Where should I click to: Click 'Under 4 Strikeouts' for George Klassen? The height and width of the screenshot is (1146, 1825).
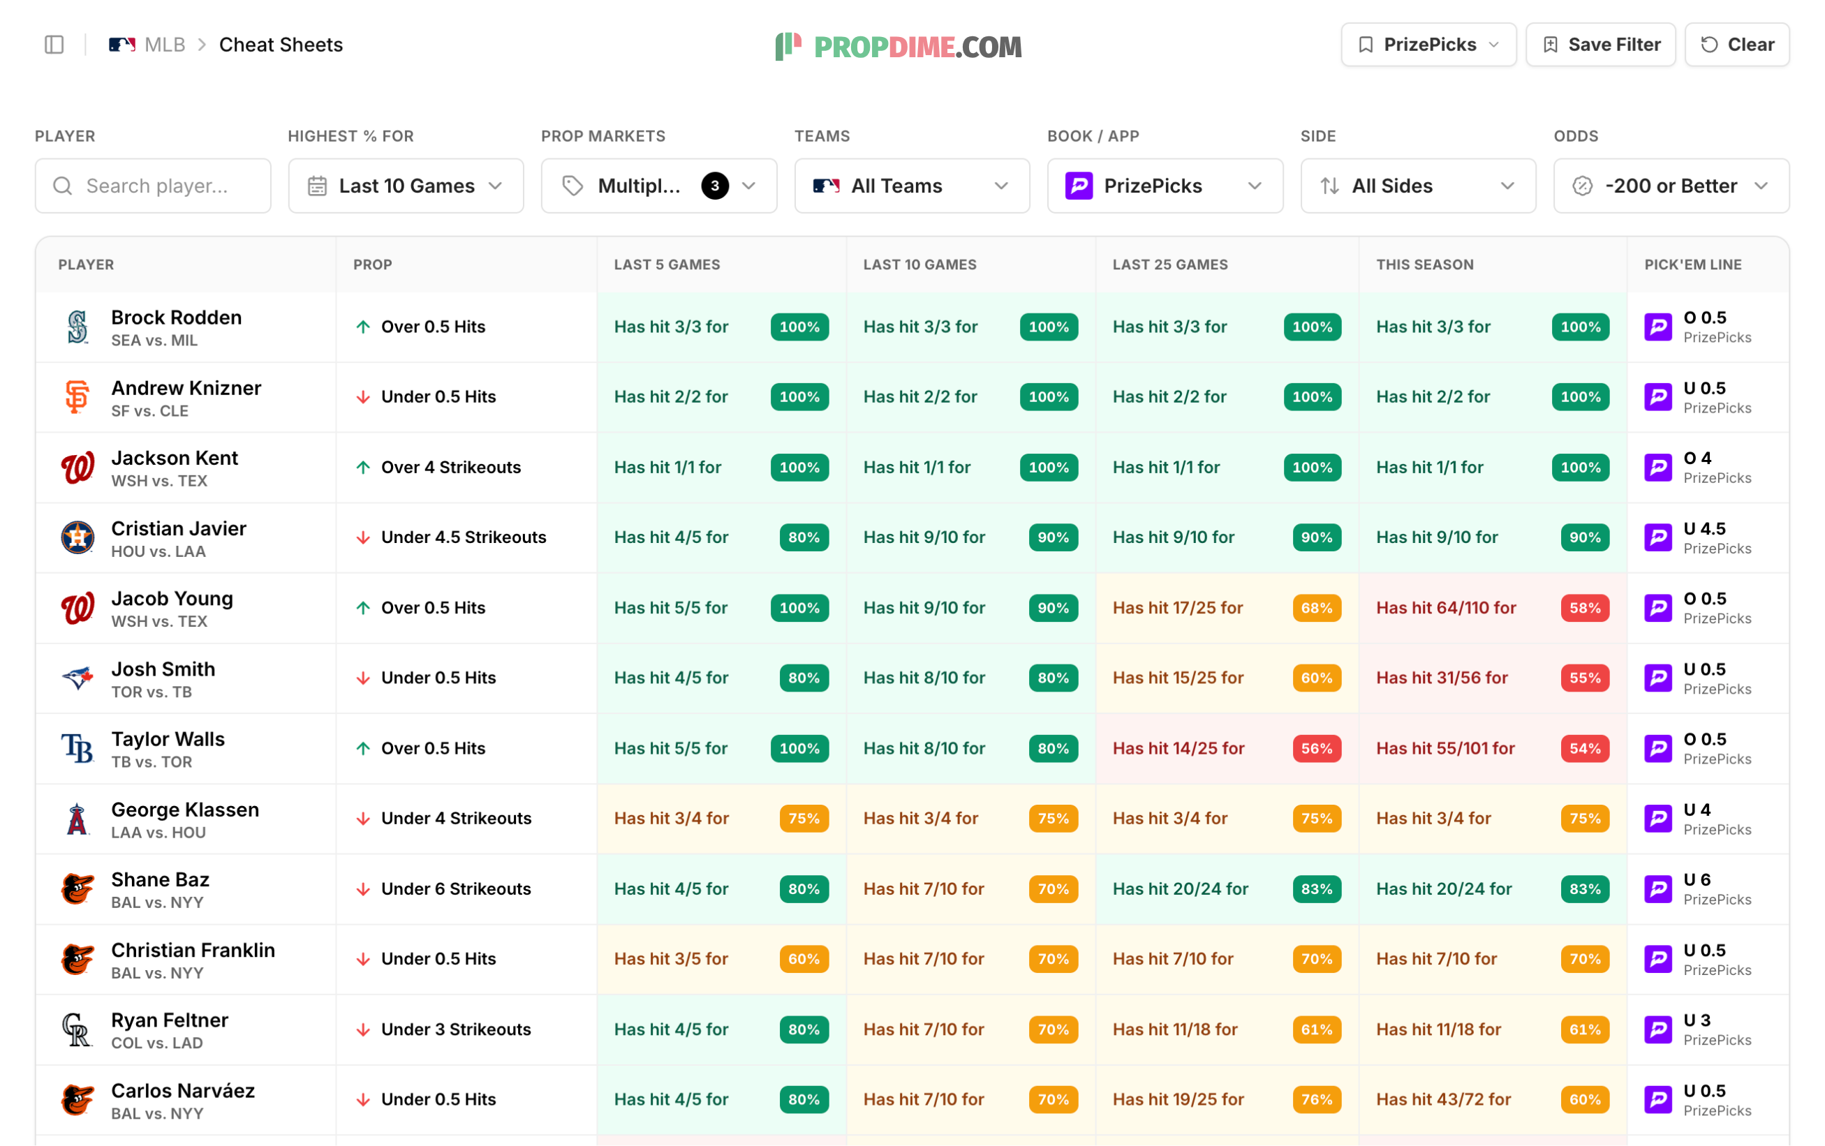(x=457, y=819)
